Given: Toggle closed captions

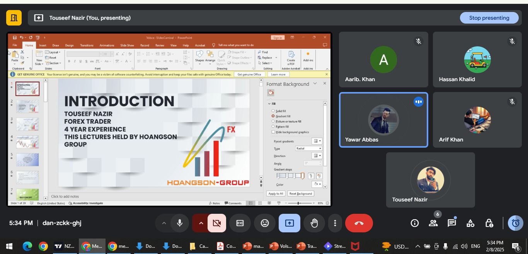Looking at the screenshot, I should (x=240, y=223).
